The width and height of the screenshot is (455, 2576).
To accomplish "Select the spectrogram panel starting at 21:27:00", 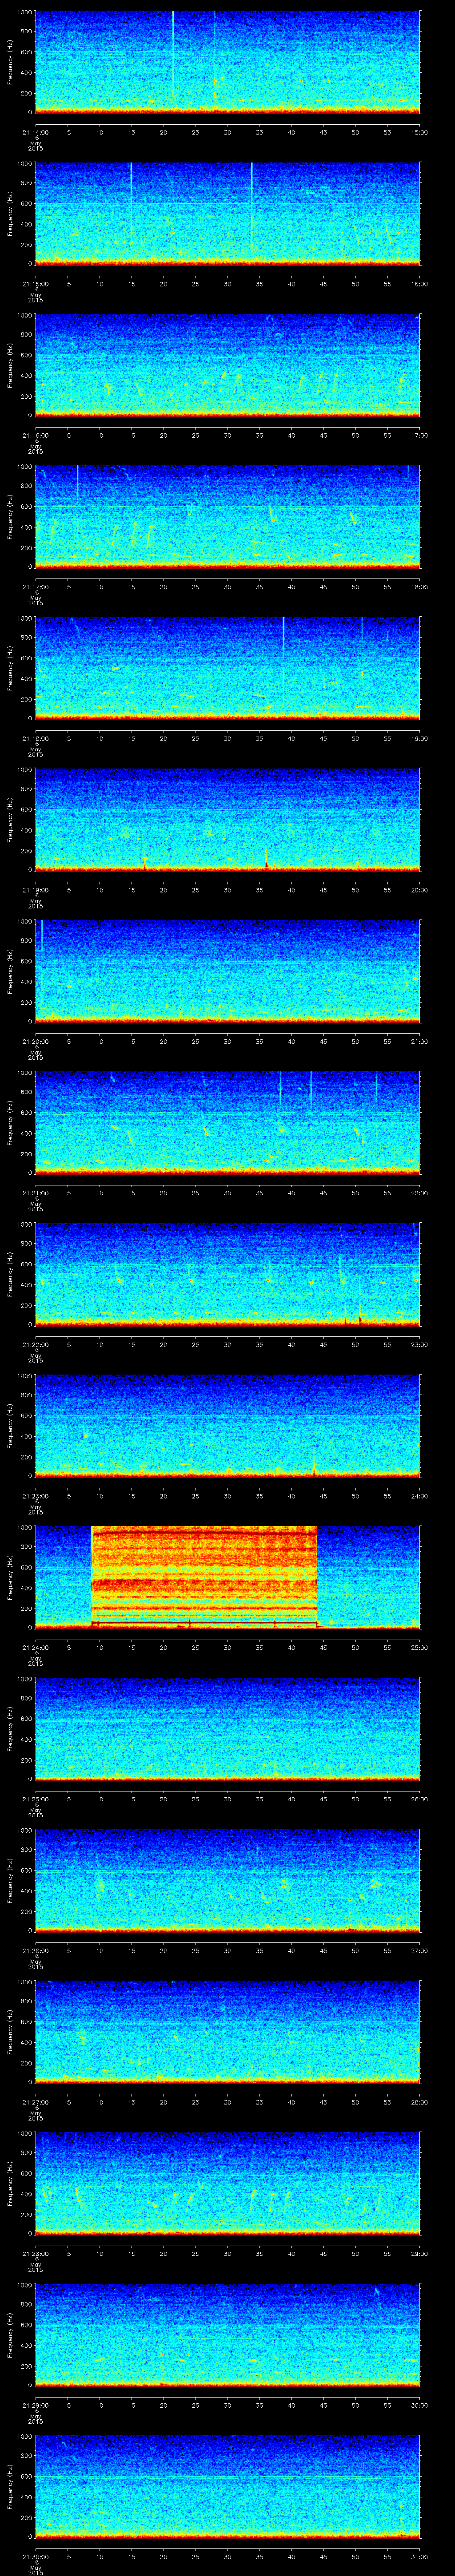I will click(227, 2032).
